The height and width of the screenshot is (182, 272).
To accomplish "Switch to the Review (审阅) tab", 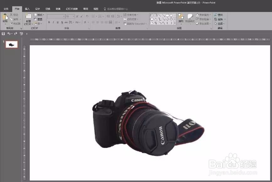I will pyautogui.click(x=86, y=9).
